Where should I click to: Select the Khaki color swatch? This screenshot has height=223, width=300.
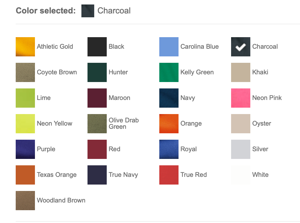coord(241,72)
